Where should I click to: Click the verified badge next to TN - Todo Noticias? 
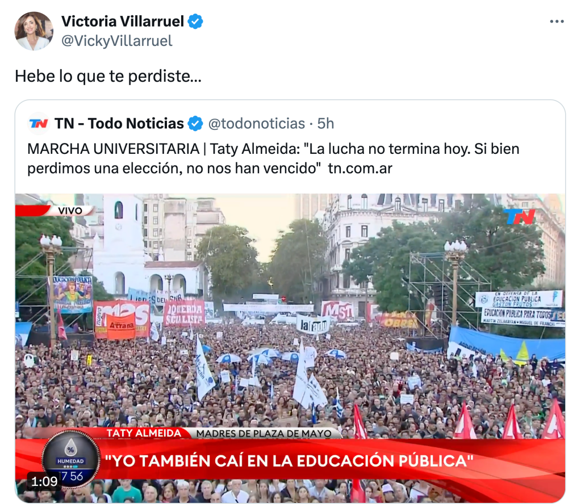[x=195, y=124]
